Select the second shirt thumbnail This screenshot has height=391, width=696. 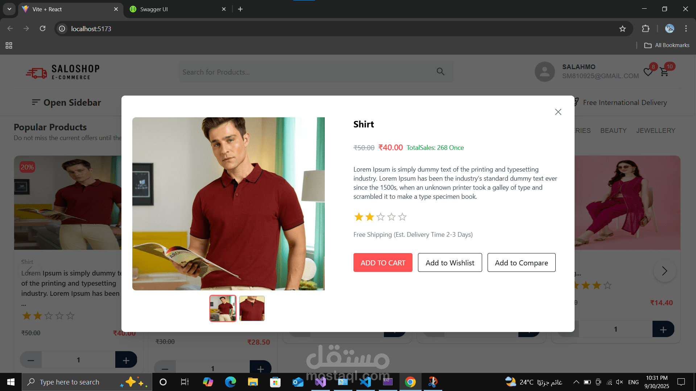click(x=252, y=308)
